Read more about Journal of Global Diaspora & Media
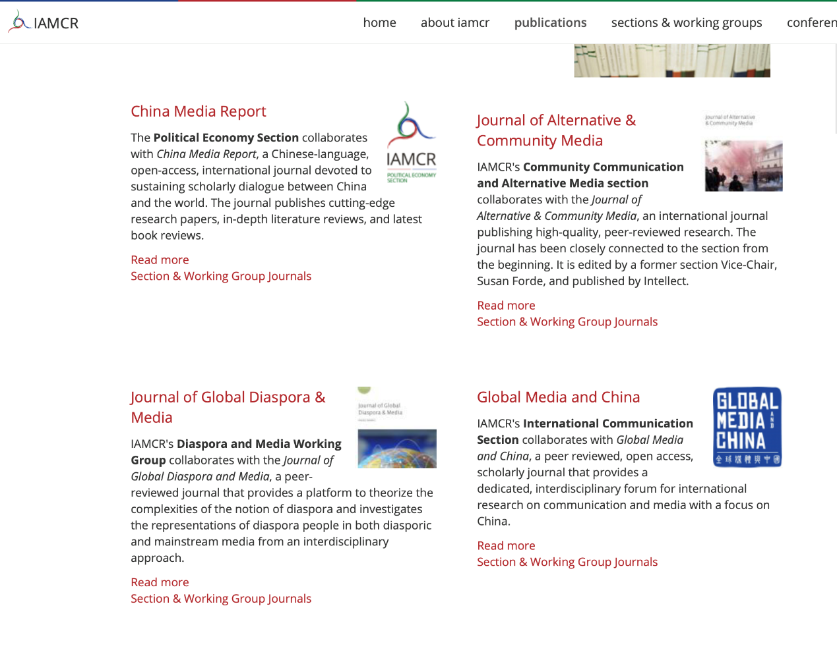 click(x=160, y=582)
